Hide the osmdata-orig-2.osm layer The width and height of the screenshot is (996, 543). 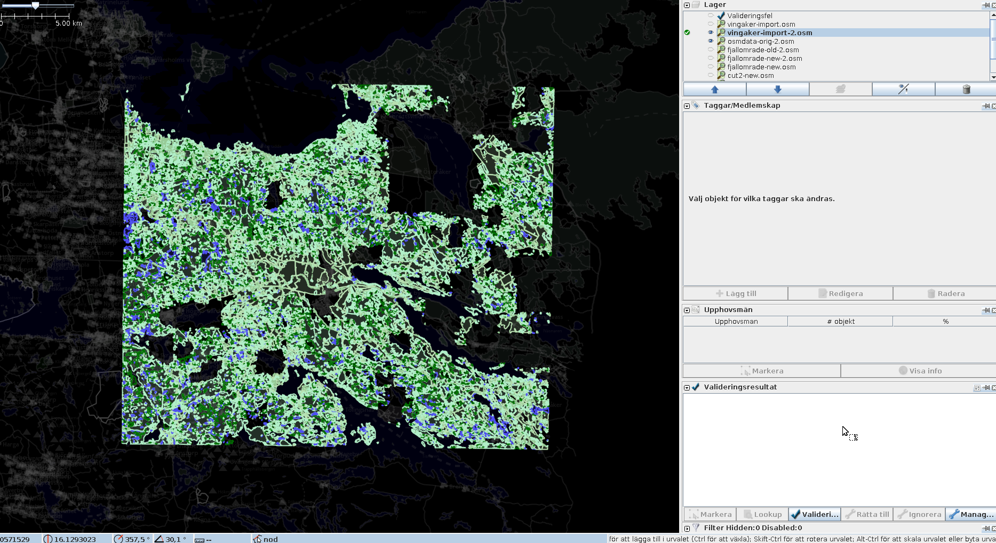coord(710,41)
